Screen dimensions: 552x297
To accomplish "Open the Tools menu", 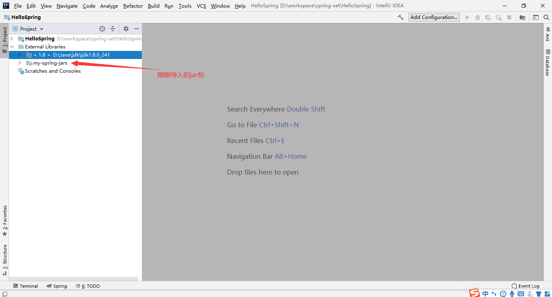I will pyautogui.click(x=185, y=6).
